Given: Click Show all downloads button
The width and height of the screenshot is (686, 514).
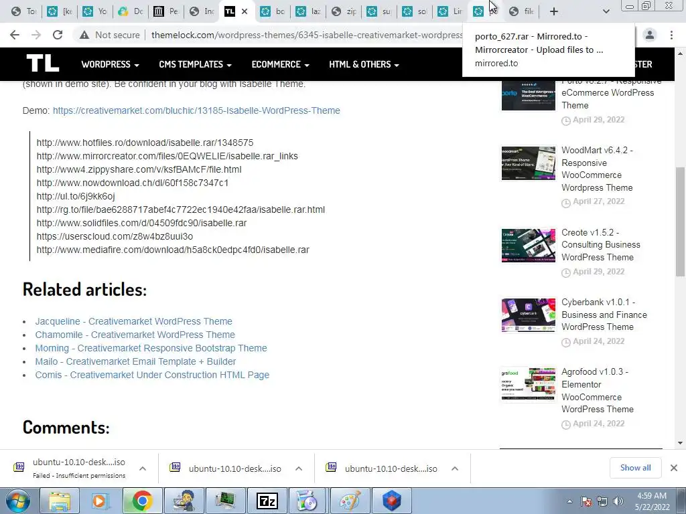Looking at the screenshot, I should point(635,468).
